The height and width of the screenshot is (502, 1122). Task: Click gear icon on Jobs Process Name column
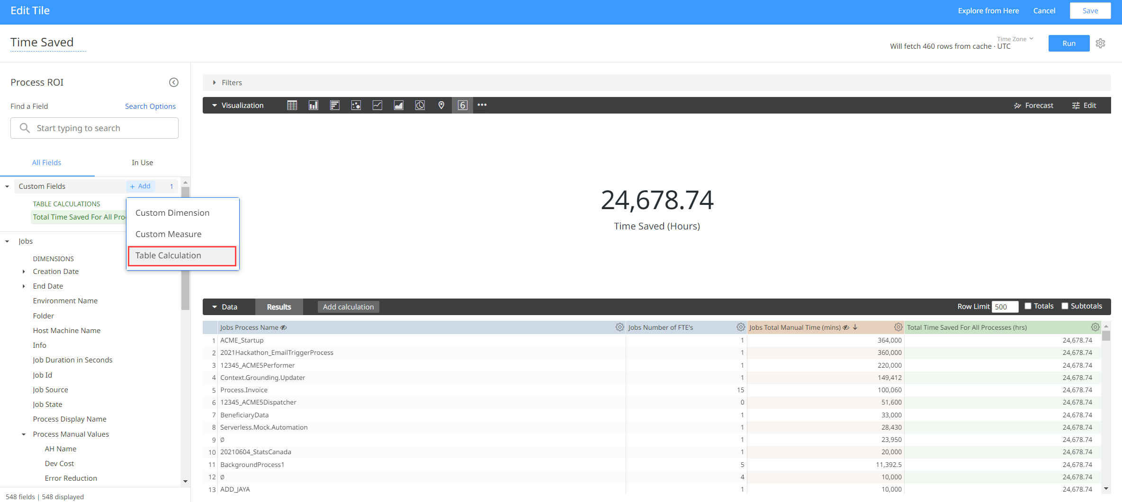coord(619,327)
